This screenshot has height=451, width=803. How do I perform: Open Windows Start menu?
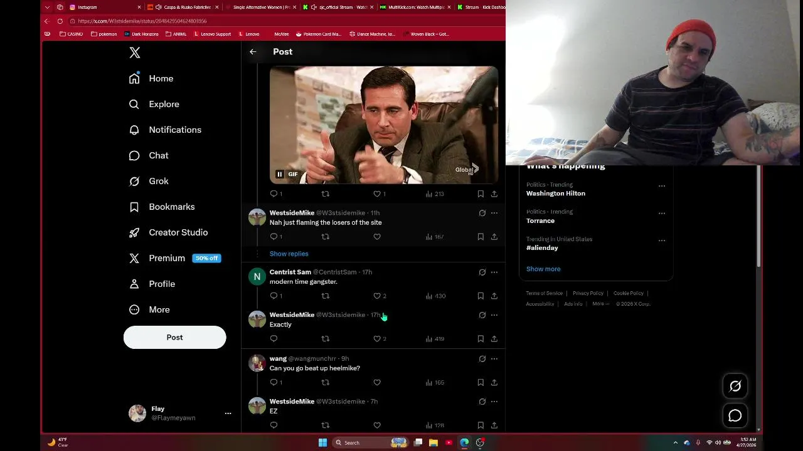click(x=322, y=443)
